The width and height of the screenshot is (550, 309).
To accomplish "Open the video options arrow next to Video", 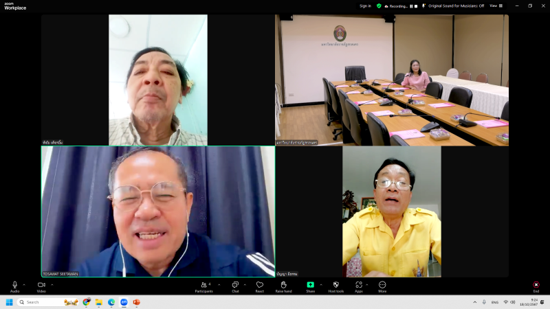I will coord(52,284).
